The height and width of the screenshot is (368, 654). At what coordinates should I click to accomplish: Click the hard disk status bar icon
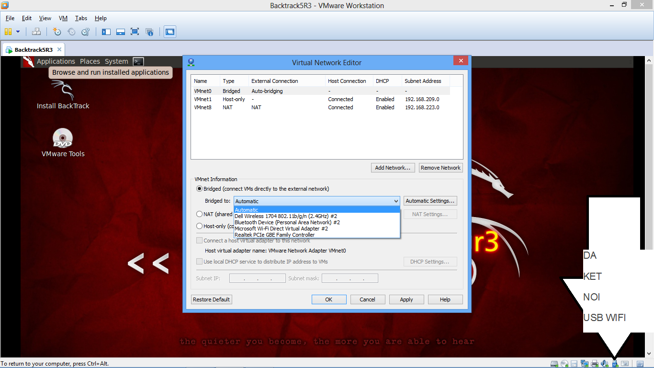pos(554,364)
